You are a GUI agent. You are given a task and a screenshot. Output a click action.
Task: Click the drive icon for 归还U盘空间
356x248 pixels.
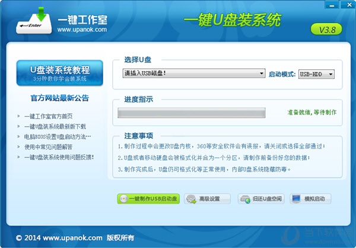pos(244,199)
